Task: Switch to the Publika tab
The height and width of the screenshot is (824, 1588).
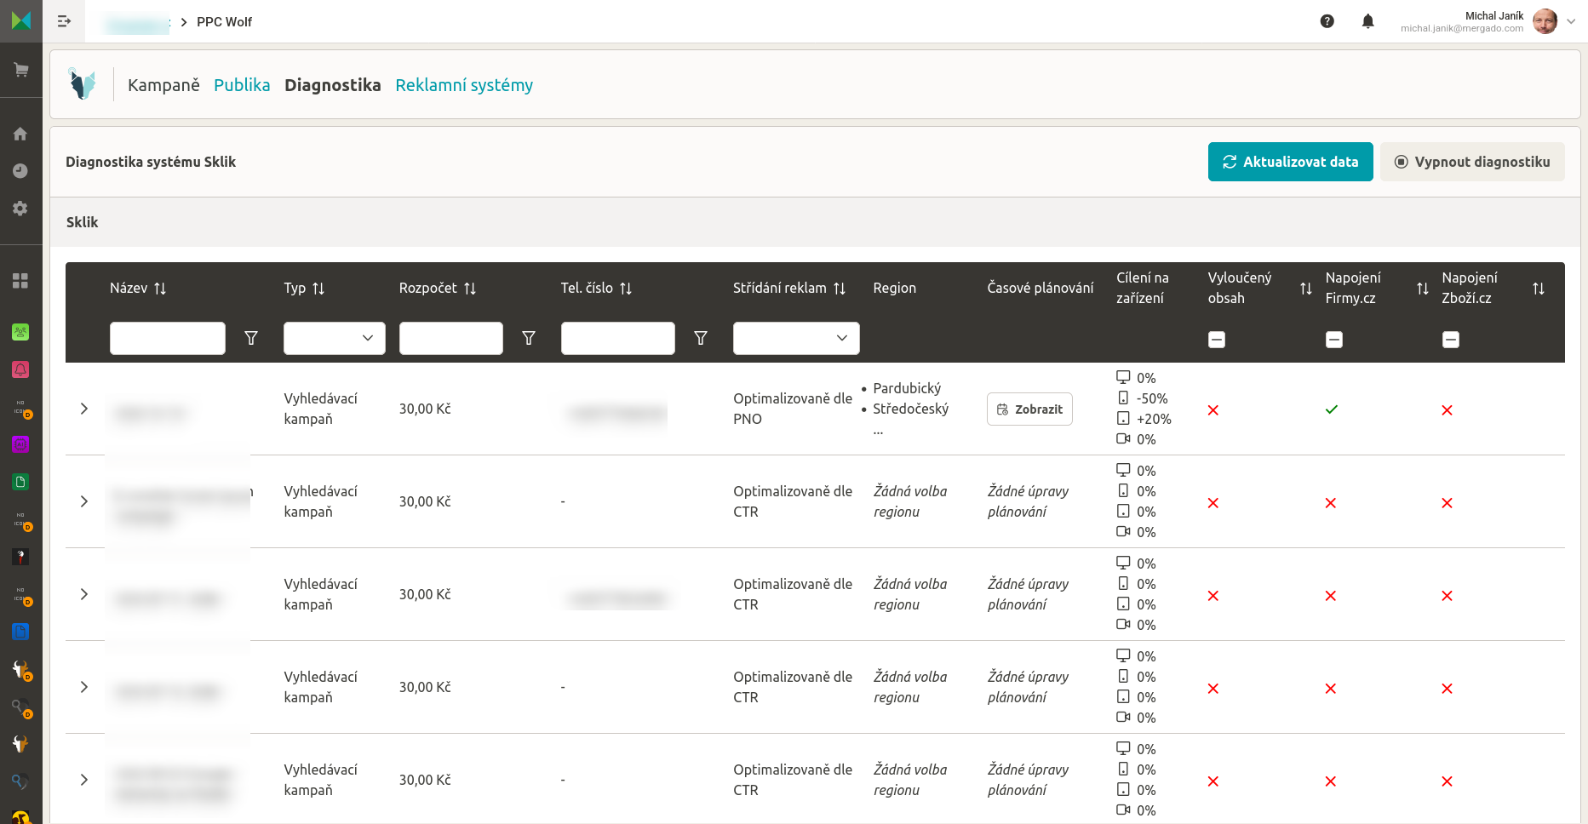Action: (x=242, y=85)
